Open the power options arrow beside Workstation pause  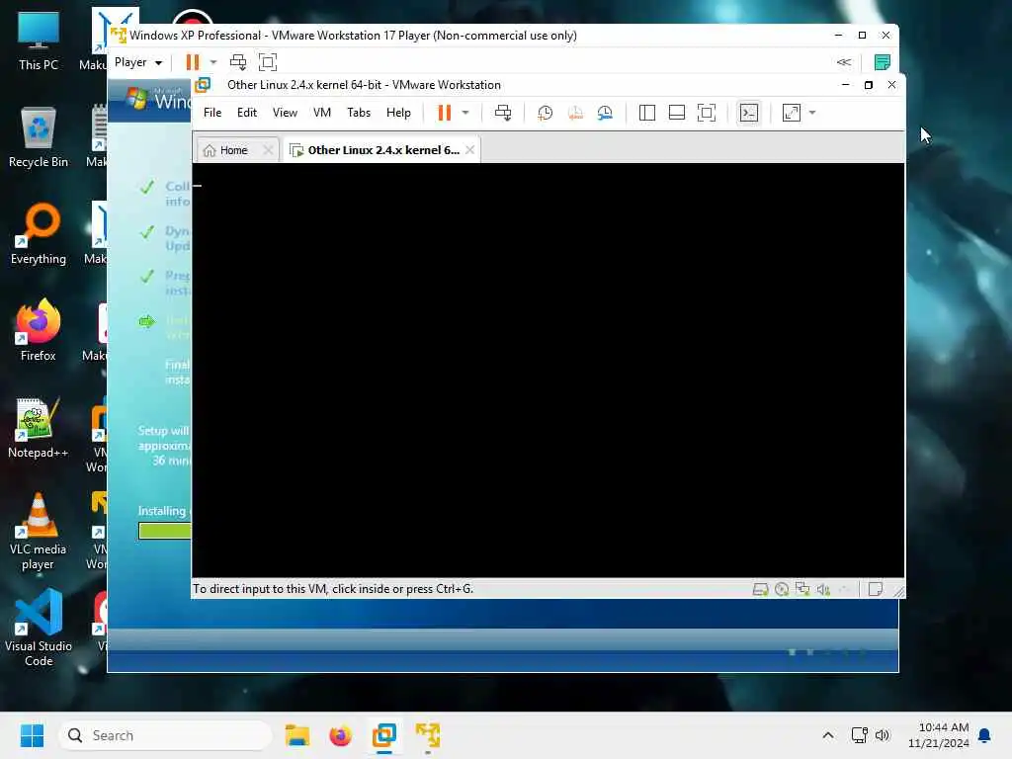coord(465,113)
